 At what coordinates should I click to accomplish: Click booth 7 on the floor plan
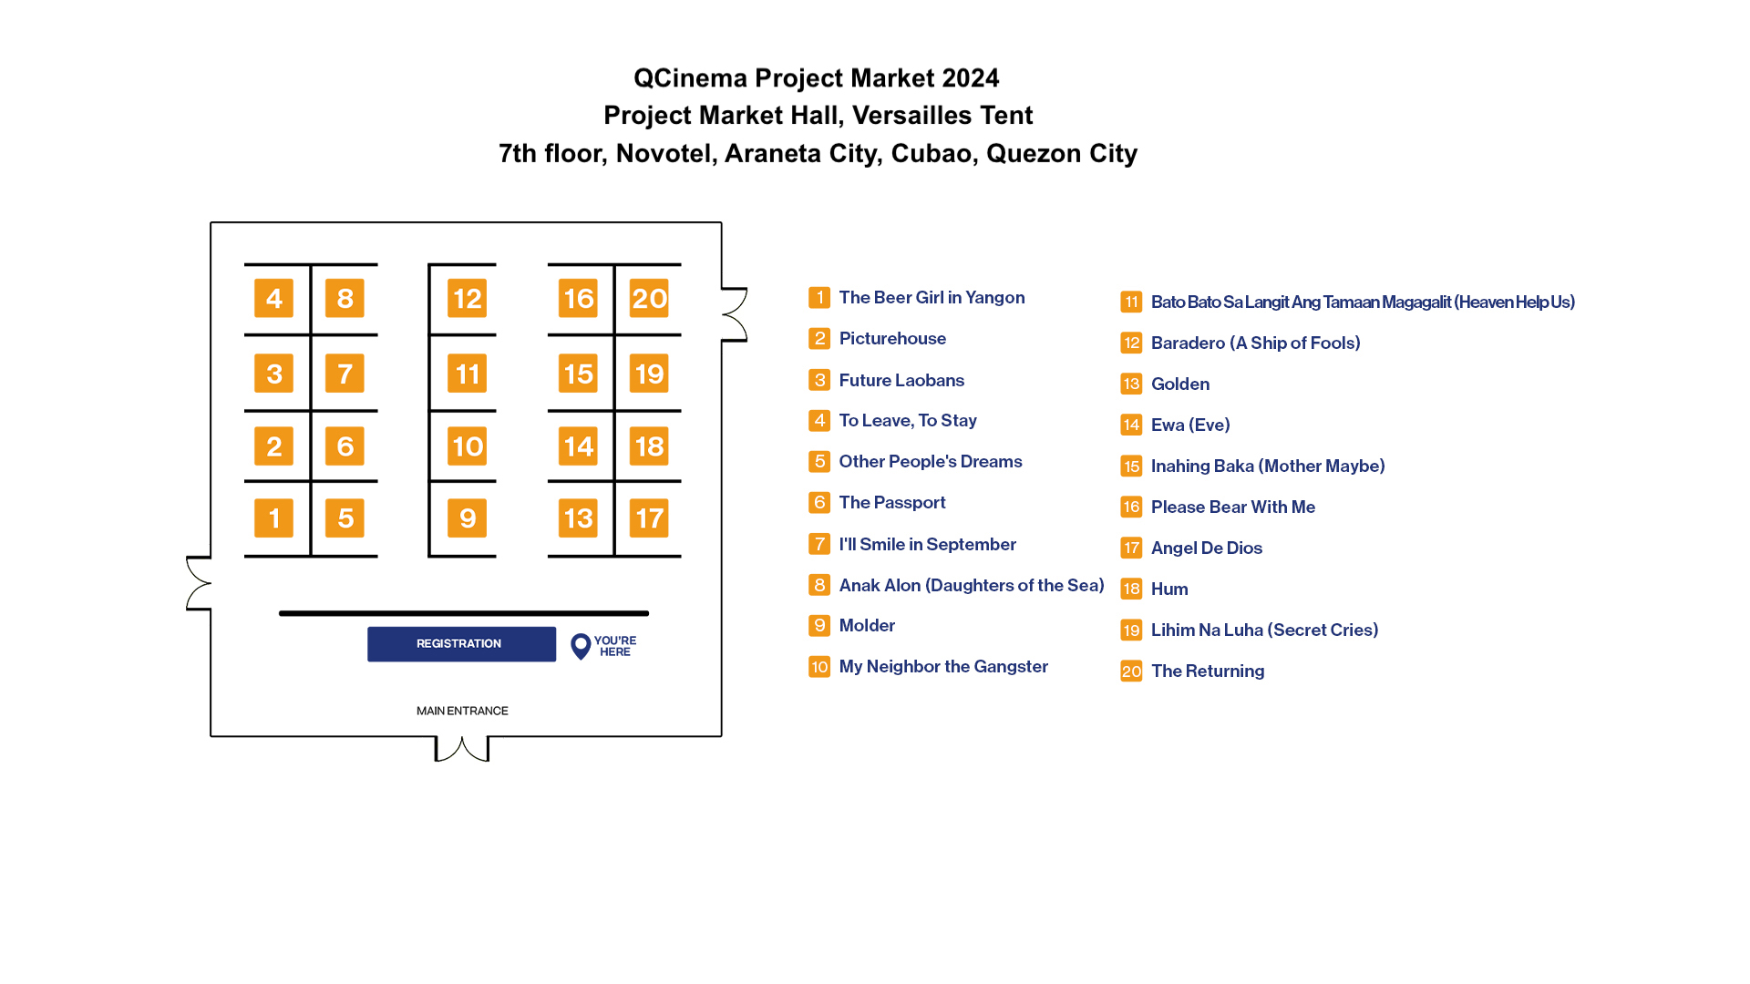345,373
